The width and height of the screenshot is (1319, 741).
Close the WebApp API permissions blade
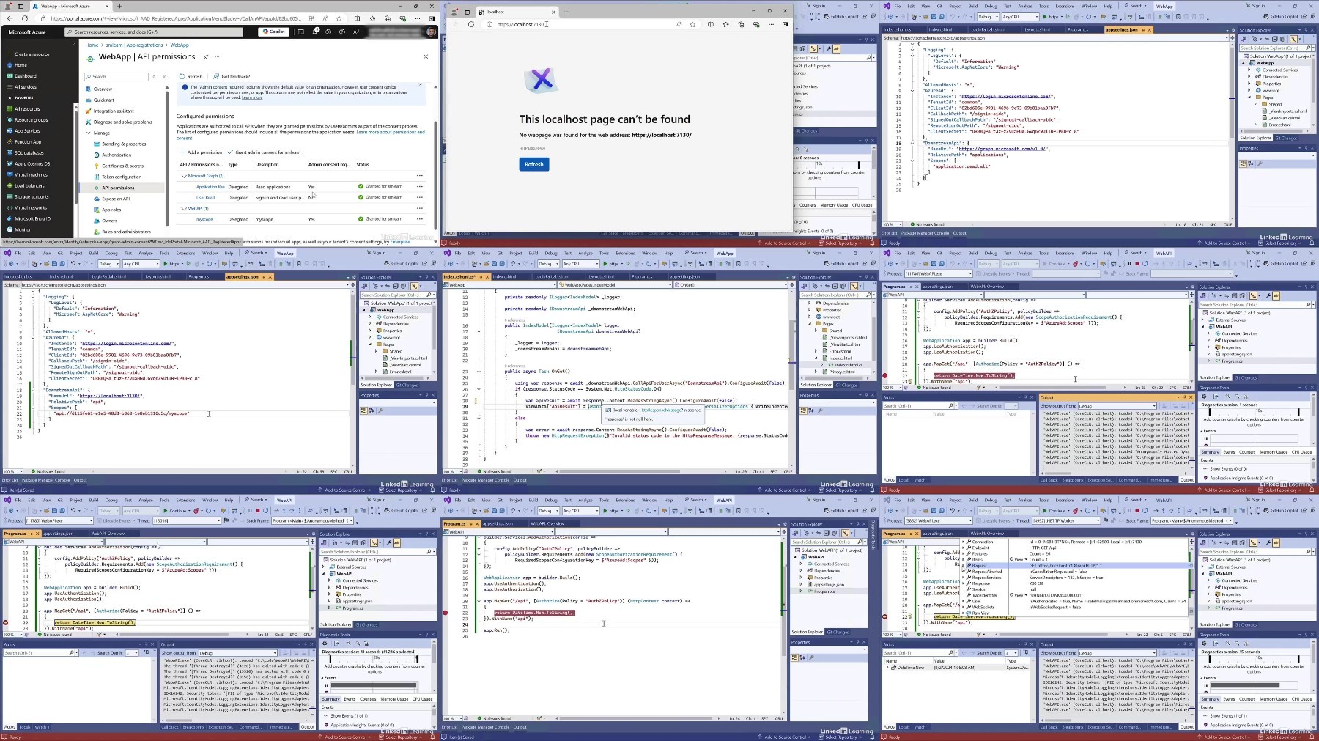426,56
